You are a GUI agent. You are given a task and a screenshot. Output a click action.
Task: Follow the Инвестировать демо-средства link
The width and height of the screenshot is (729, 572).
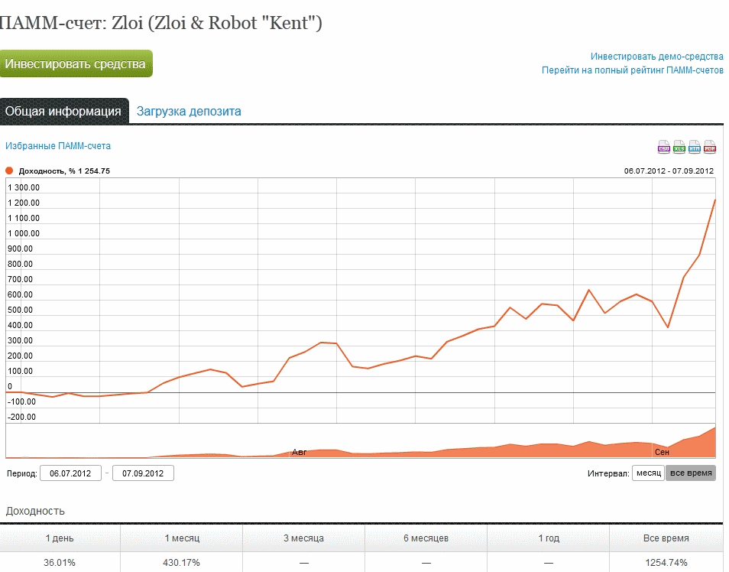(656, 57)
